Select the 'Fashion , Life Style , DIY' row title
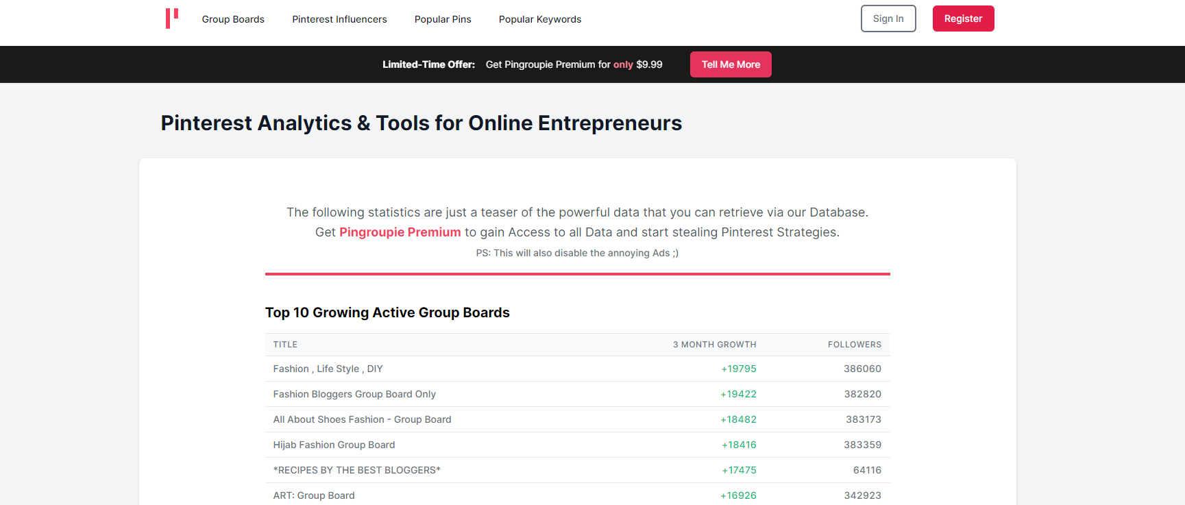Image resolution: width=1185 pixels, height=505 pixels. [x=328, y=369]
